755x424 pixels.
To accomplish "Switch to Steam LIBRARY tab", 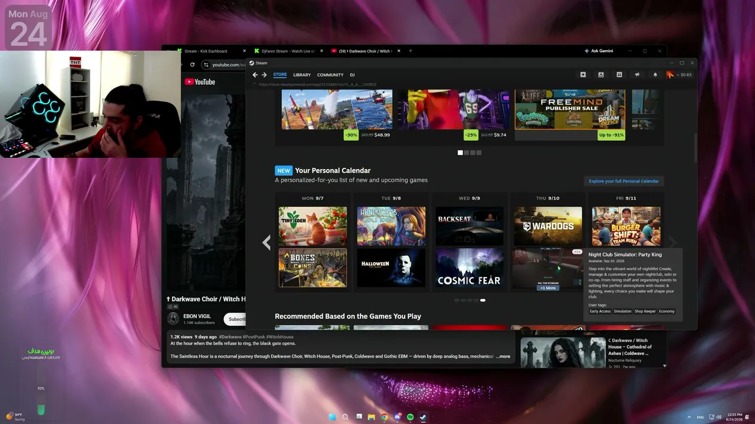I will pyautogui.click(x=302, y=75).
